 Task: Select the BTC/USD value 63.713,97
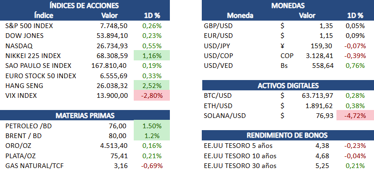pos(318,95)
